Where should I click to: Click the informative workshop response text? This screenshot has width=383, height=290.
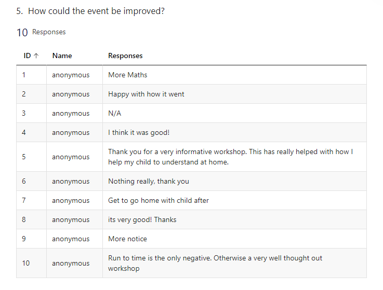coord(230,157)
